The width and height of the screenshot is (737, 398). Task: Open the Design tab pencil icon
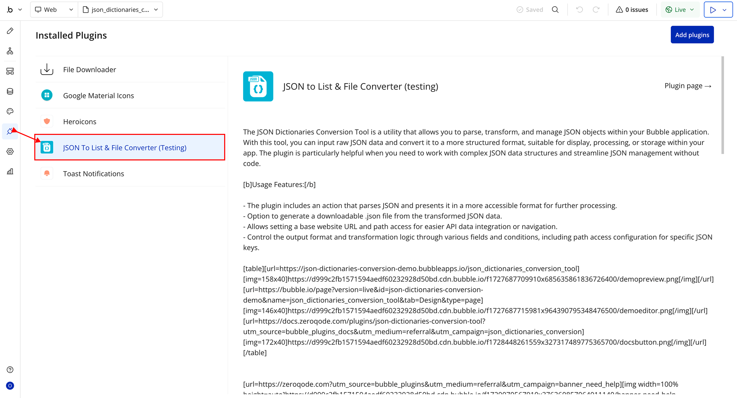[x=10, y=31]
